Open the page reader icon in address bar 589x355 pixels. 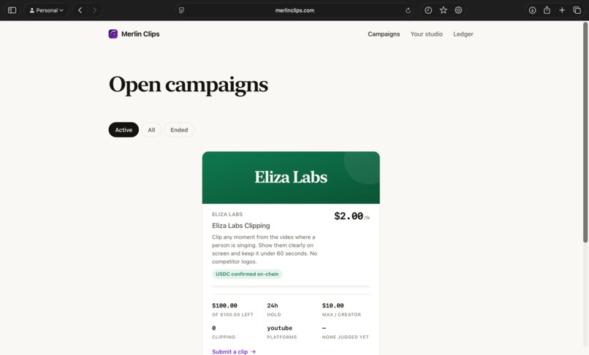181,10
